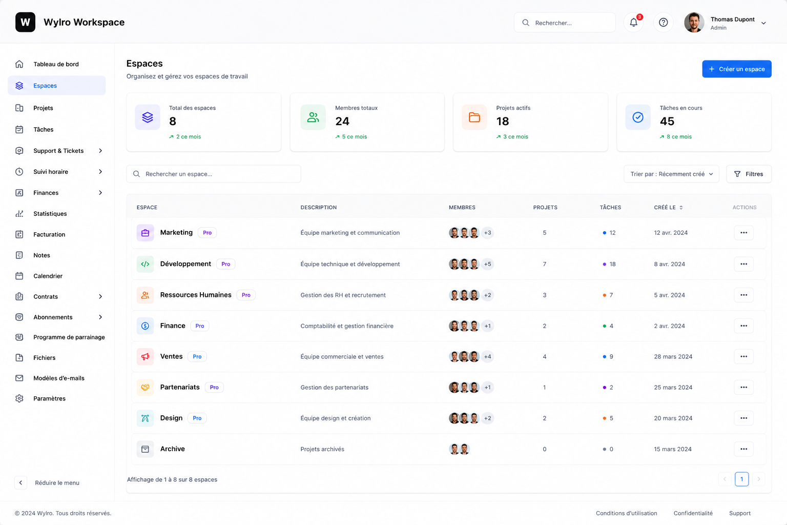
Task: Open the Confidentialité footer link
Action: pyautogui.click(x=693, y=513)
